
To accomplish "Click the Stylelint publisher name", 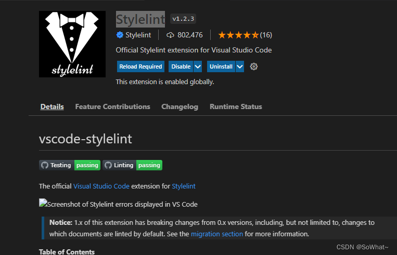I will (138, 35).
